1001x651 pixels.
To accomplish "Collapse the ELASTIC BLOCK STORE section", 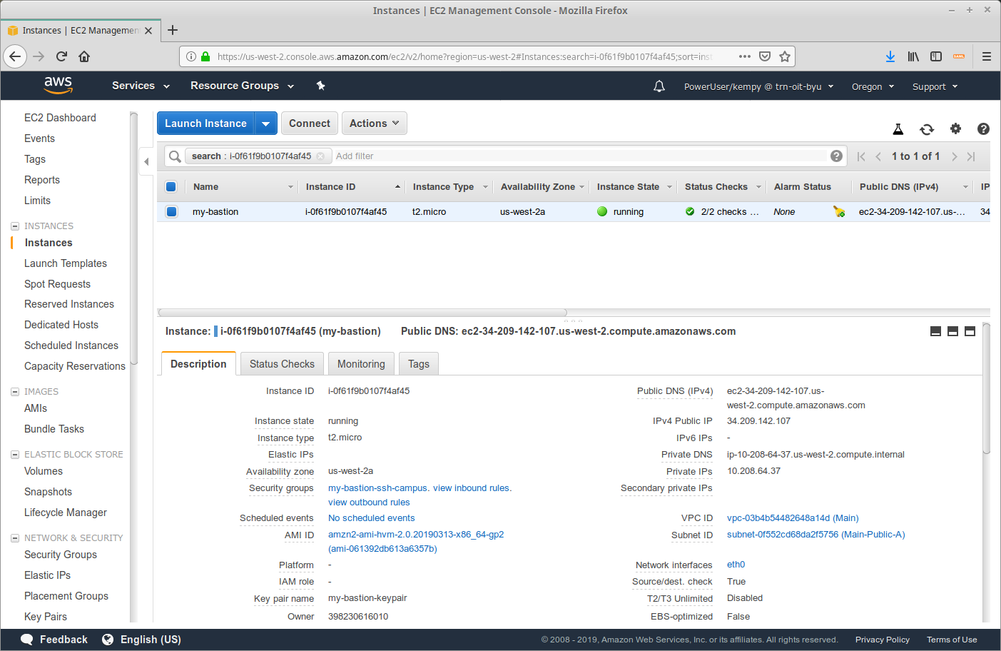I will pyautogui.click(x=15, y=455).
